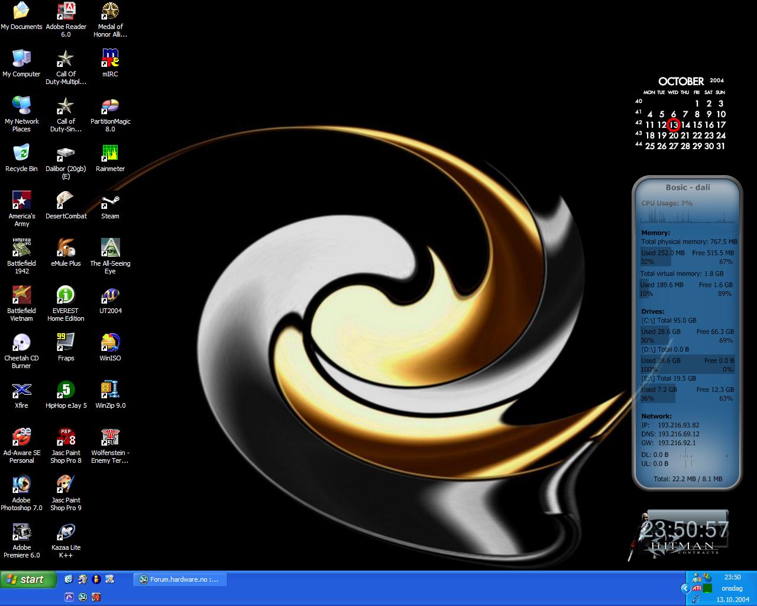Viewport: 757px width, 606px height.
Task: Click the MSN Messenger tray icon
Action: (x=696, y=577)
